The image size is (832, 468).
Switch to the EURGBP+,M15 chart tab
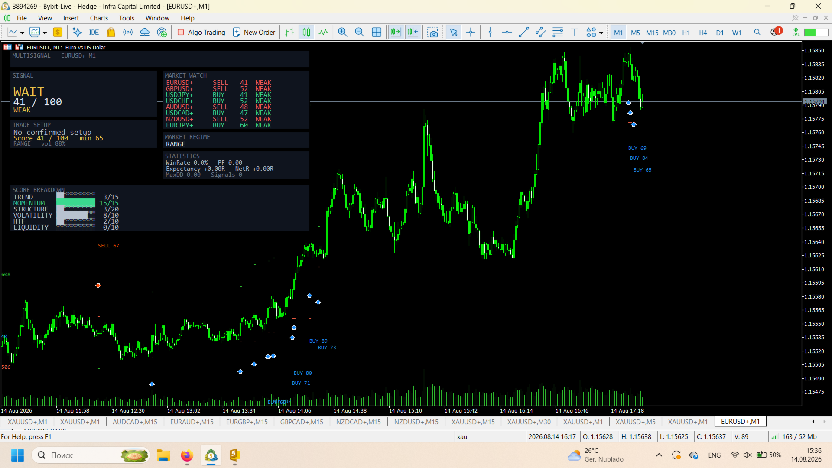click(x=247, y=422)
